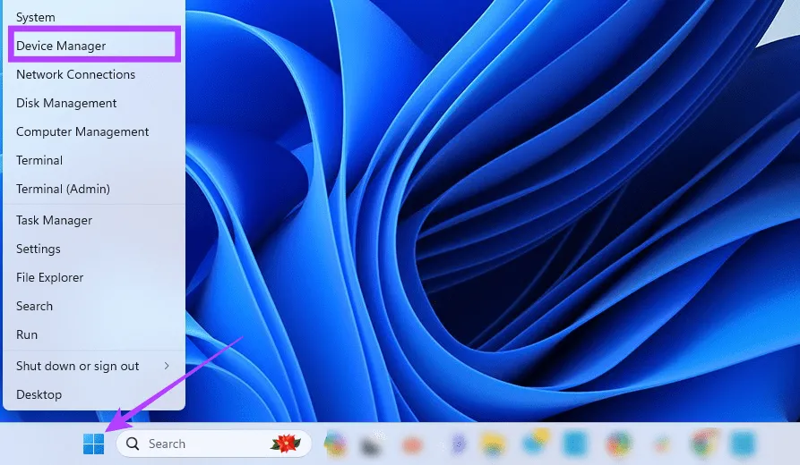Open Device Manager from the menu
This screenshot has height=465, width=800.
point(61,46)
